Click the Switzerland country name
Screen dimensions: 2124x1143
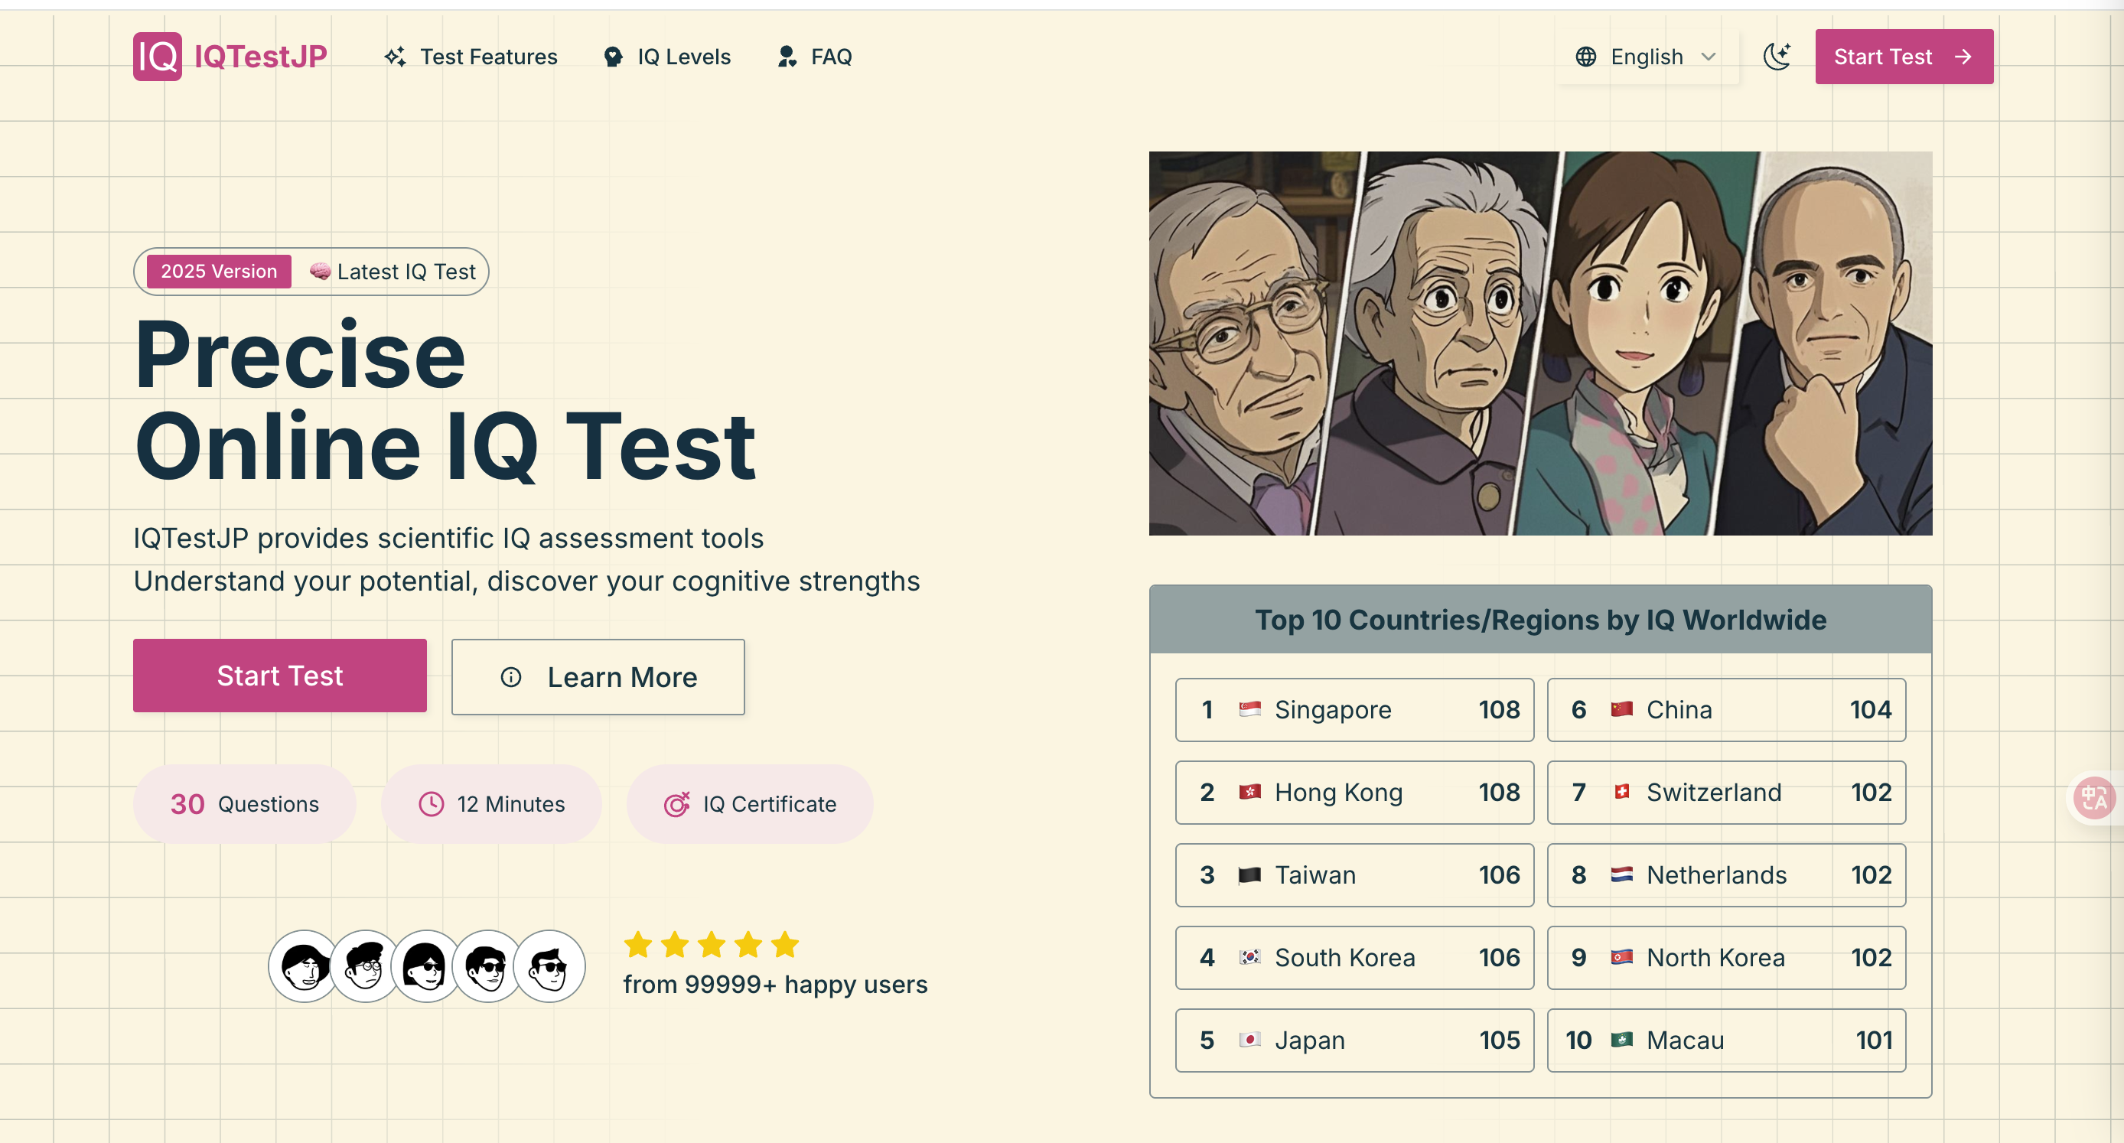(x=1714, y=793)
